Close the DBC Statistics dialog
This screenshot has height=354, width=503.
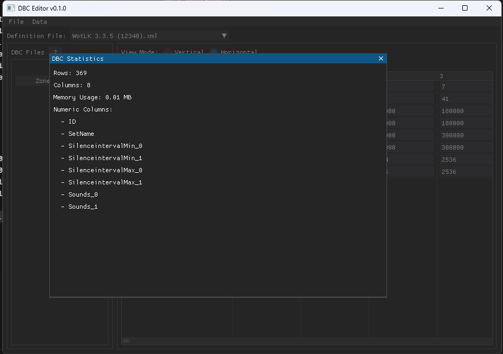381,58
